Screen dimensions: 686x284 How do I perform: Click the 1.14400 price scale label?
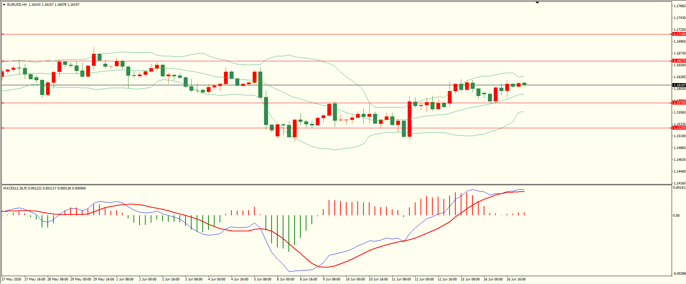click(x=680, y=172)
